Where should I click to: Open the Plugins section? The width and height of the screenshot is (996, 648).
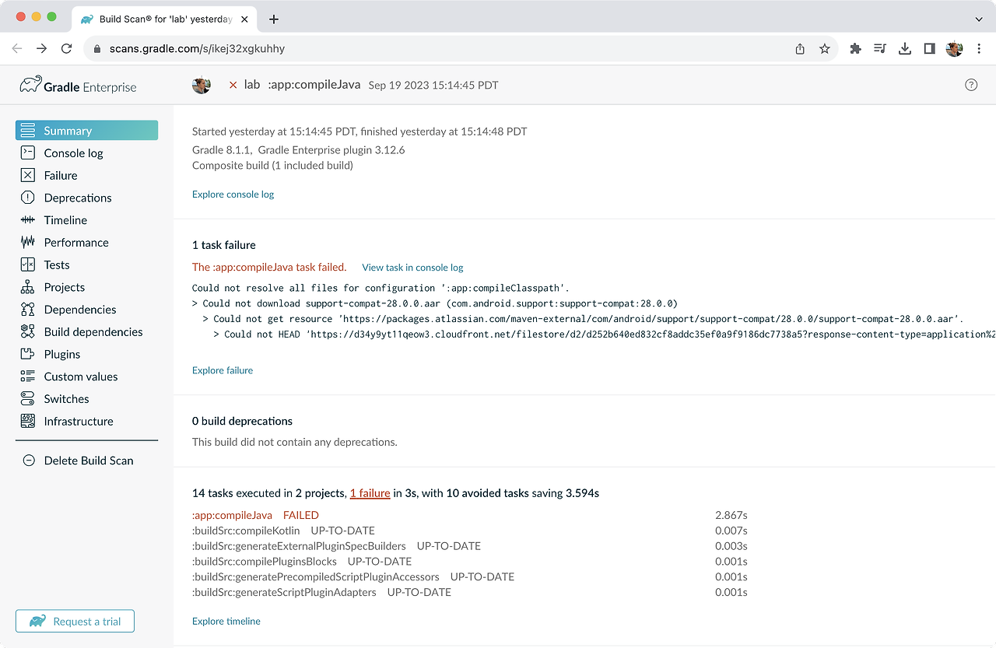(62, 354)
